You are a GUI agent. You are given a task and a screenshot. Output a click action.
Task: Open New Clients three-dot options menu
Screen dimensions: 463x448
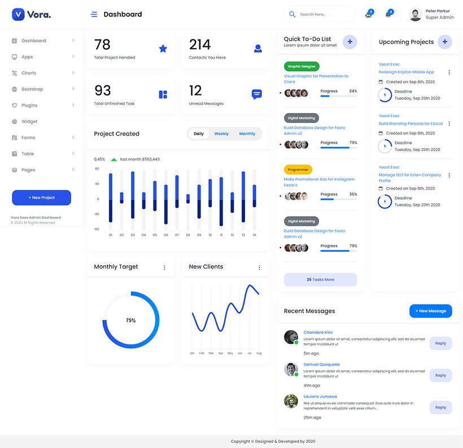click(259, 267)
